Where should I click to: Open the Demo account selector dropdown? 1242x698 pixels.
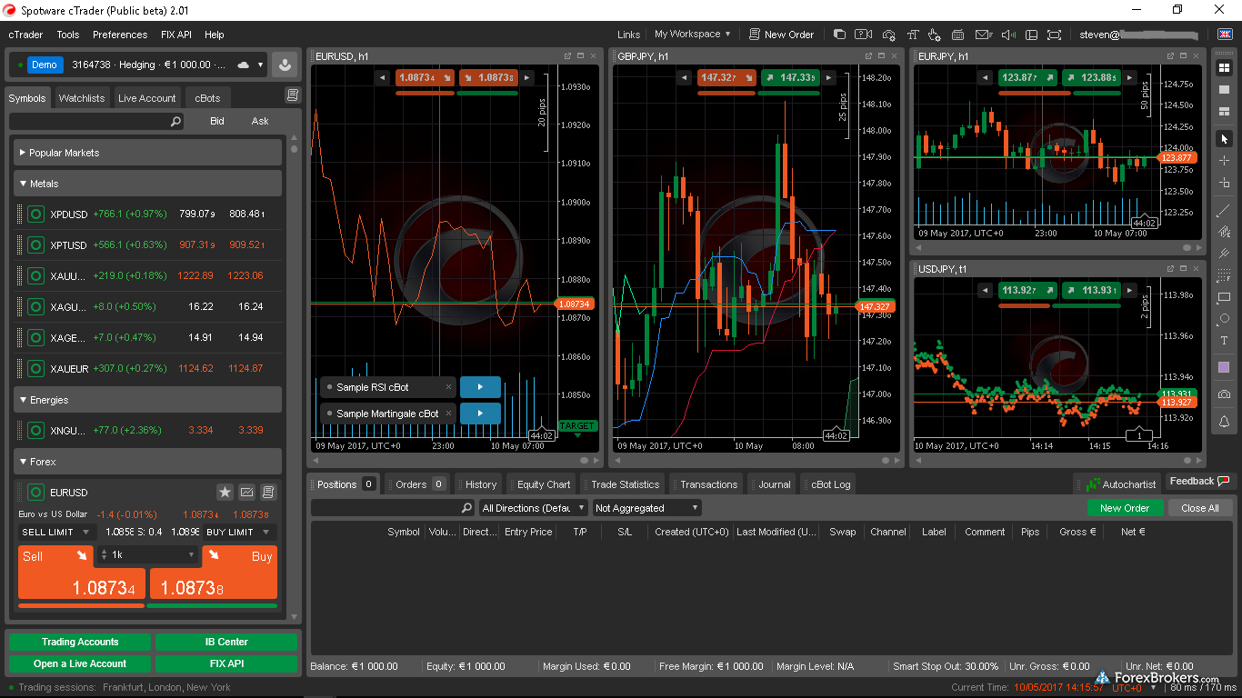click(x=139, y=65)
